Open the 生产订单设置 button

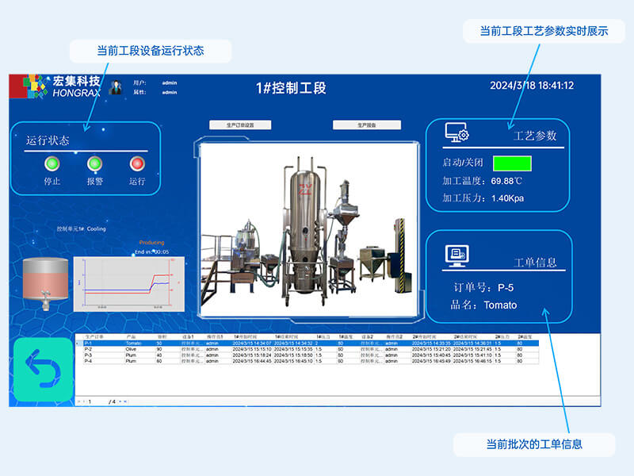tap(240, 125)
